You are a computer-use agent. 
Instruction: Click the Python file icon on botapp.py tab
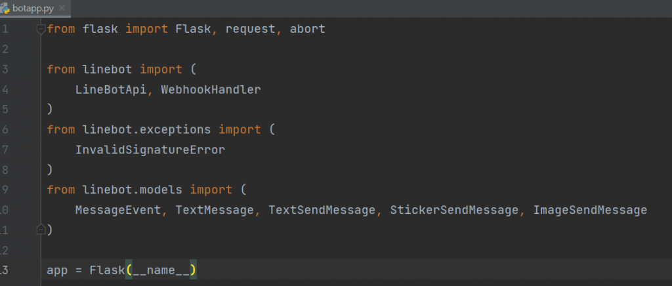[6, 9]
